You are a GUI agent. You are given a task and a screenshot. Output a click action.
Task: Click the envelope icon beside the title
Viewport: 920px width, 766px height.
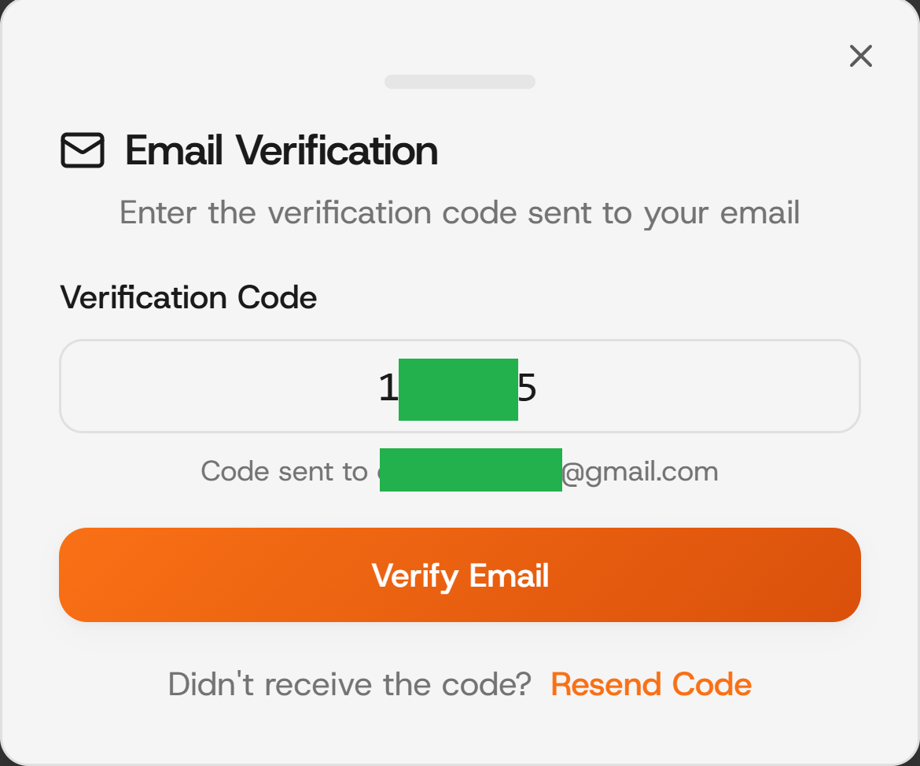click(83, 151)
